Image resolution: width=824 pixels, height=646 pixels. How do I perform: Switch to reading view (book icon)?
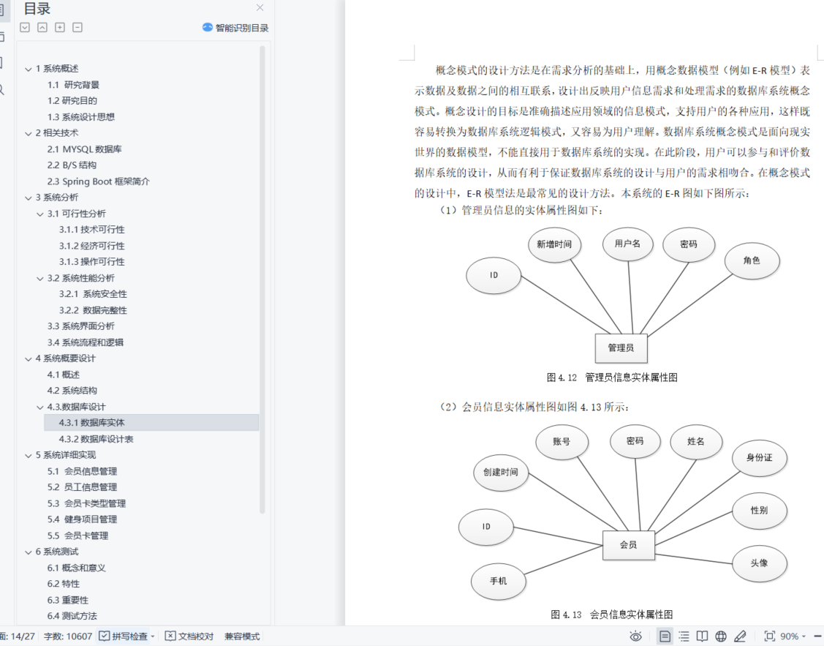pos(702,636)
